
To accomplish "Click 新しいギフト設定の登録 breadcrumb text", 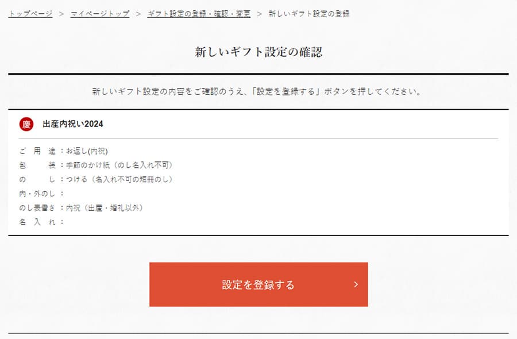I will click(x=309, y=14).
